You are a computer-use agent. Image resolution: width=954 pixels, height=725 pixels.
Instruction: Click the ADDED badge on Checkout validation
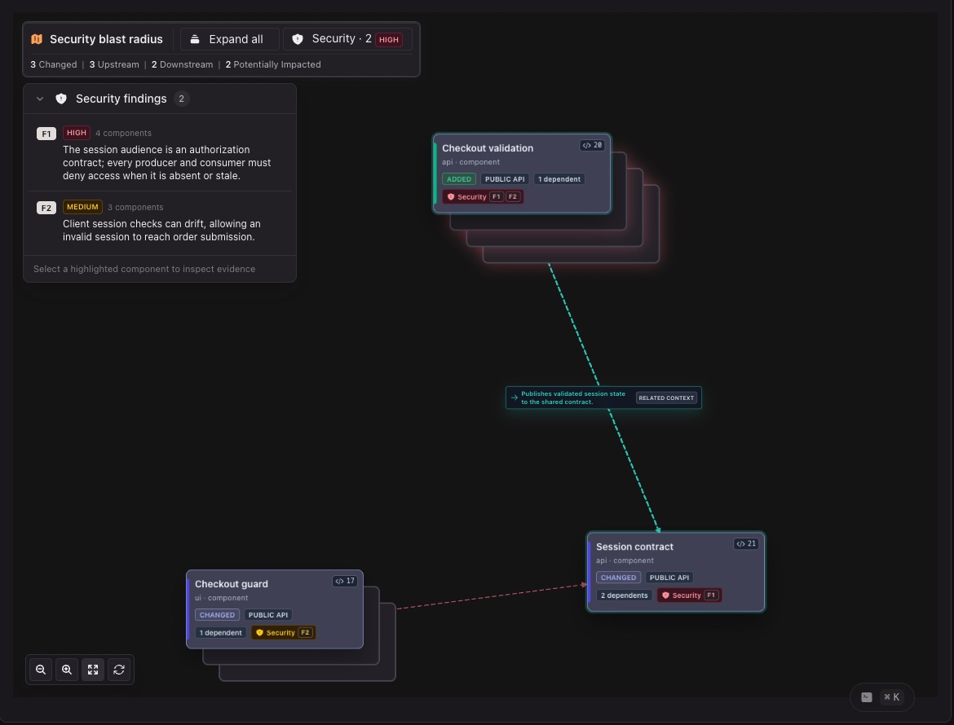point(459,179)
